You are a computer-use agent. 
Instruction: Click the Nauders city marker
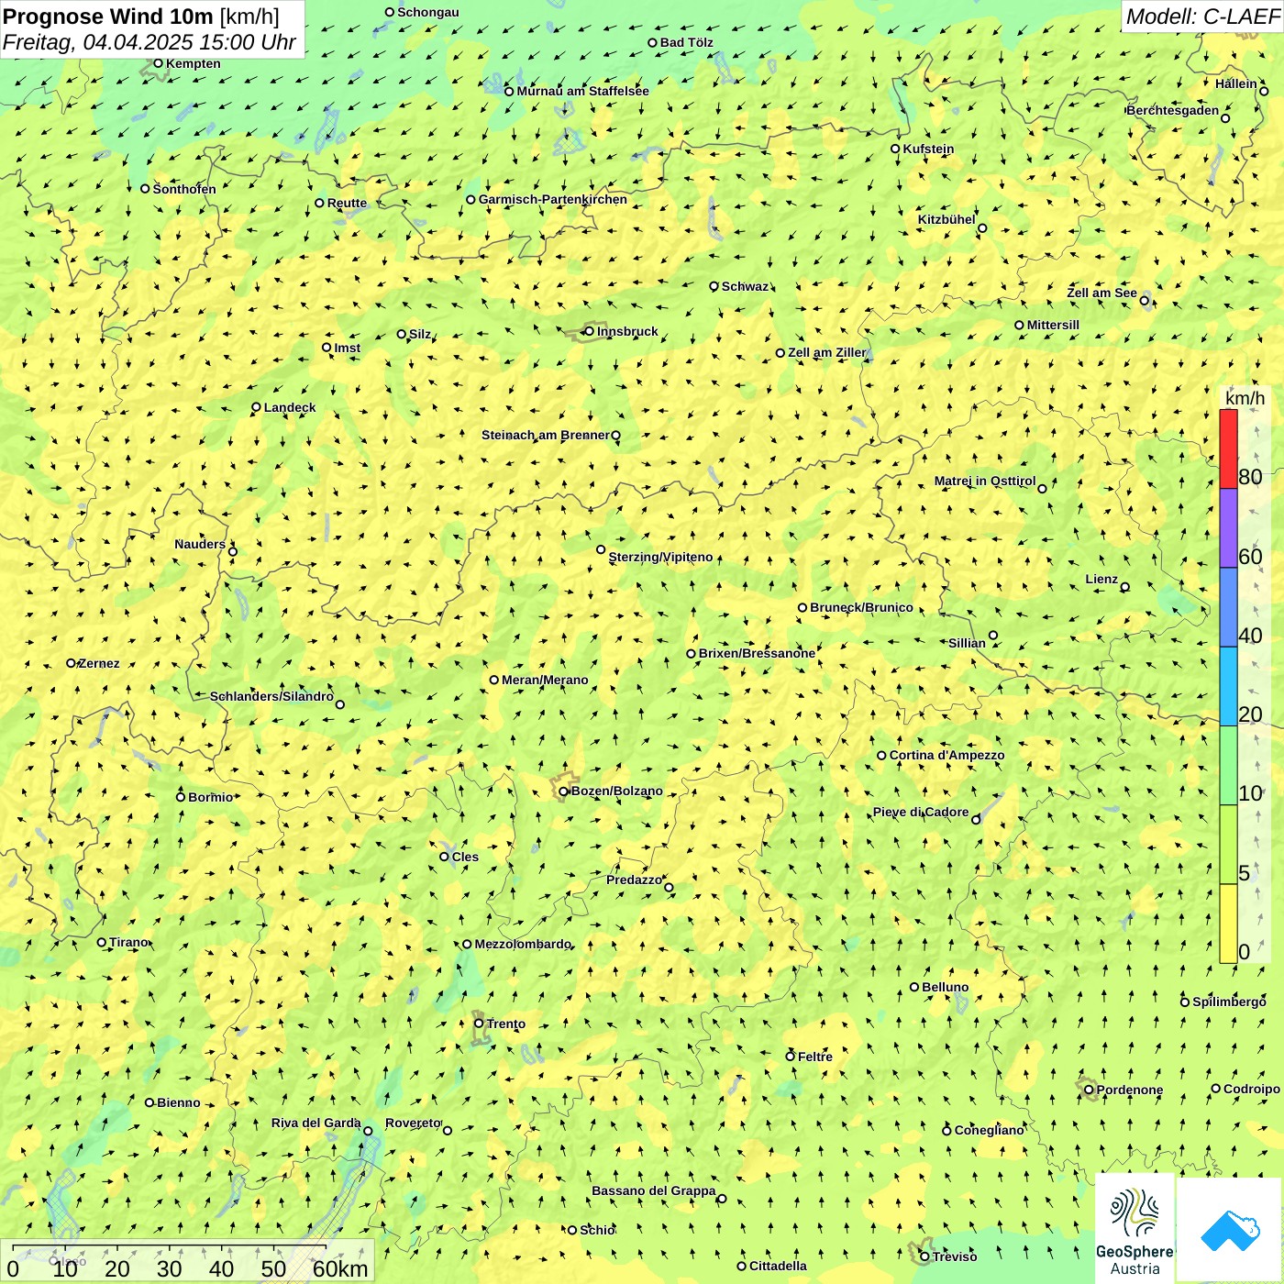(233, 551)
